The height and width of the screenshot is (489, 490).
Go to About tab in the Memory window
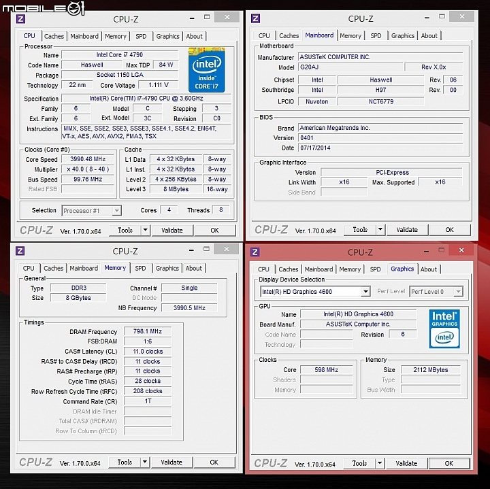coord(193,268)
